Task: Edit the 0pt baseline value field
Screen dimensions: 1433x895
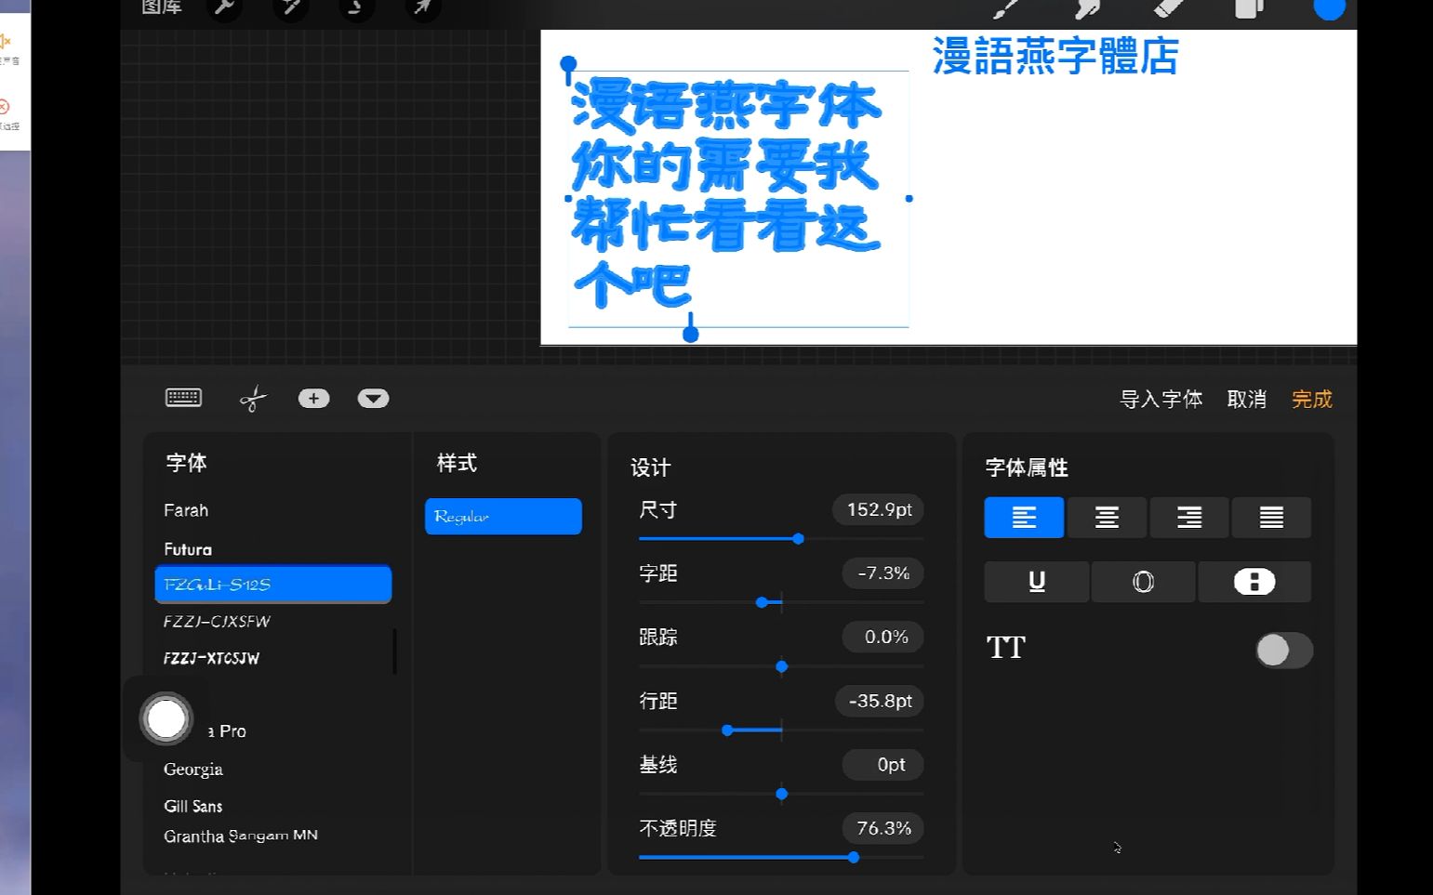Action: pyautogui.click(x=882, y=764)
